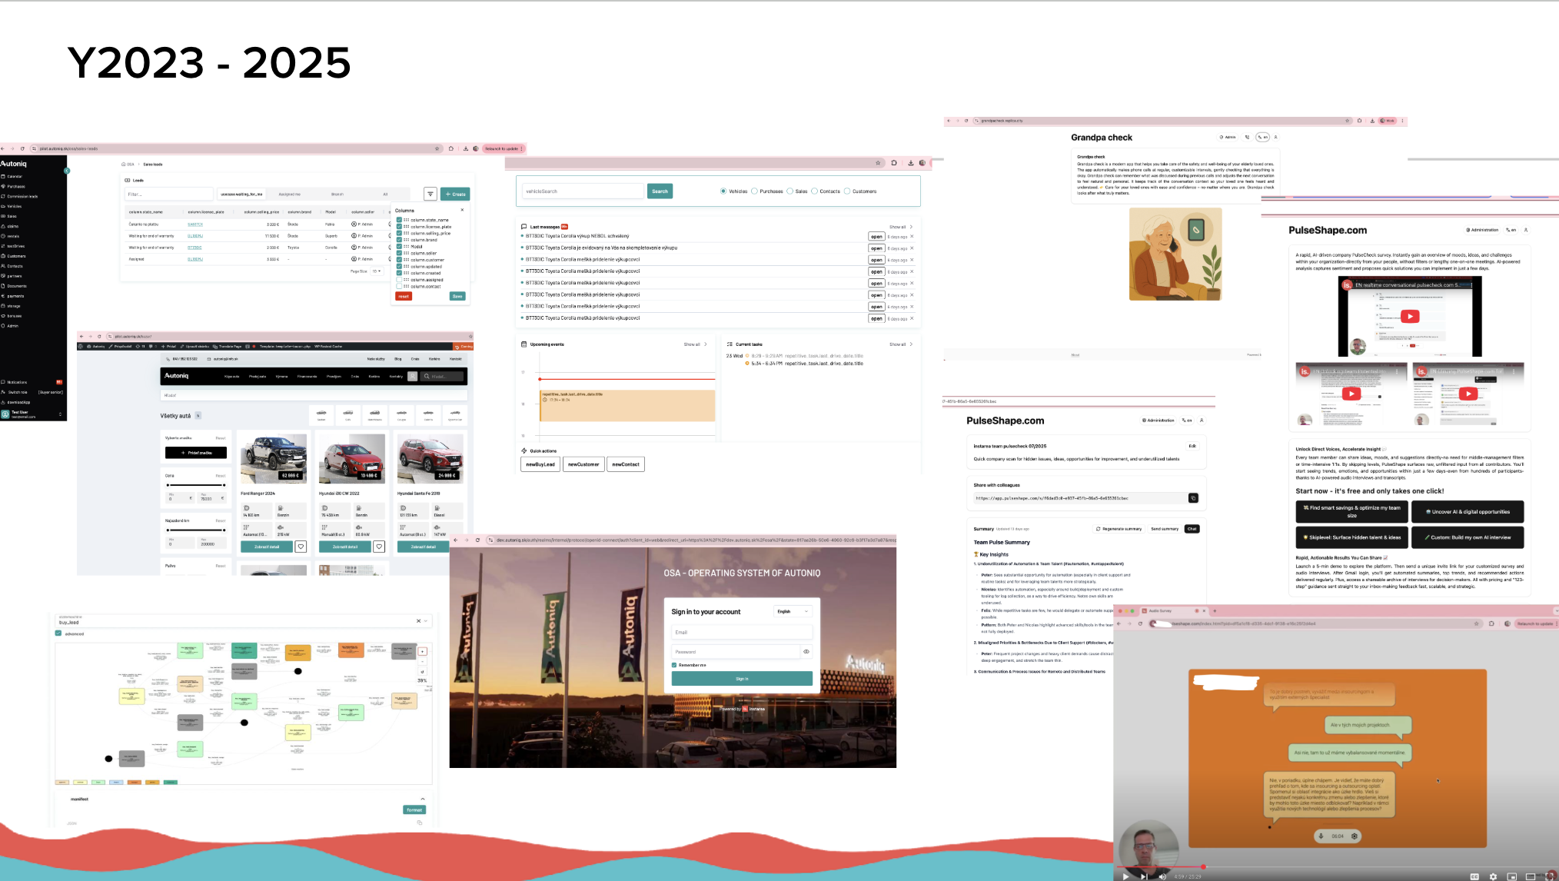Screen dimensions: 1559x881
Task: Click the teal Create button
Action: click(x=455, y=194)
